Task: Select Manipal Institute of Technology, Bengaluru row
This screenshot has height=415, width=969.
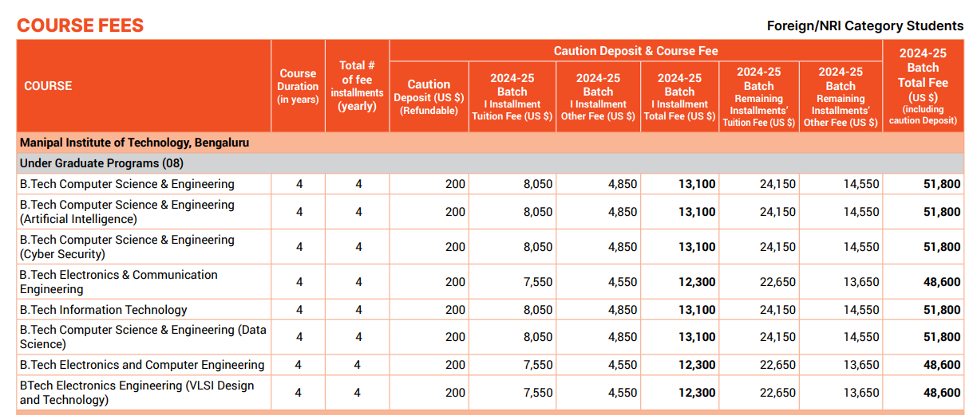Action: 490,143
